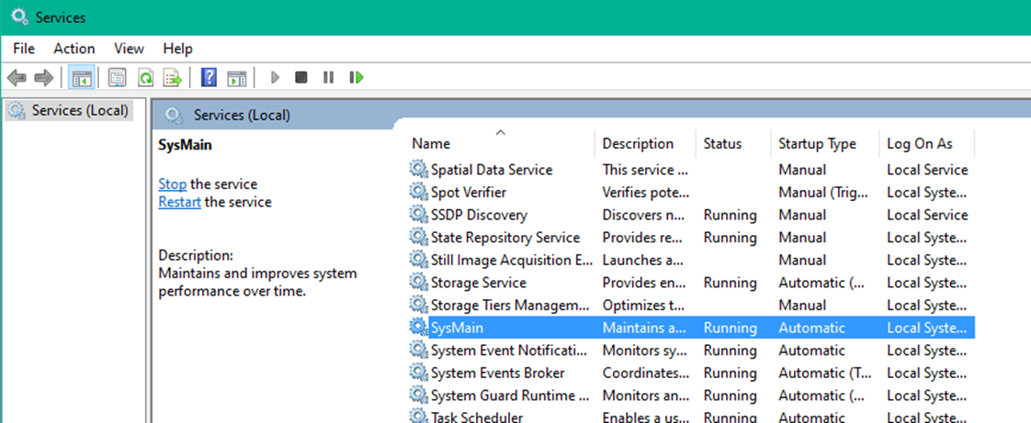Click the Back arrow in the toolbar
1031x423 pixels.
pyautogui.click(x=16, y=78)
